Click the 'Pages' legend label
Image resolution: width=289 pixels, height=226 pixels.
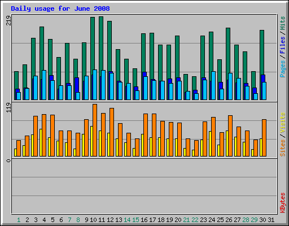point(282,69)
